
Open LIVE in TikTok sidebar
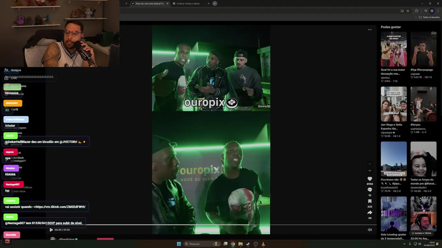click(11, 78)
